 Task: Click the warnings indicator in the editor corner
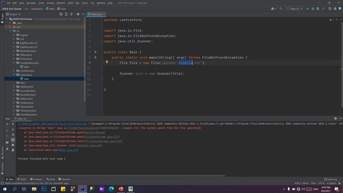(331, 20)
